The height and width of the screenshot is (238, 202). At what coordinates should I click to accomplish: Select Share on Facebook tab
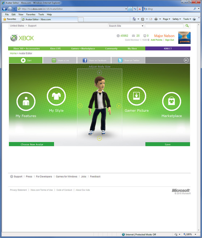94,60
